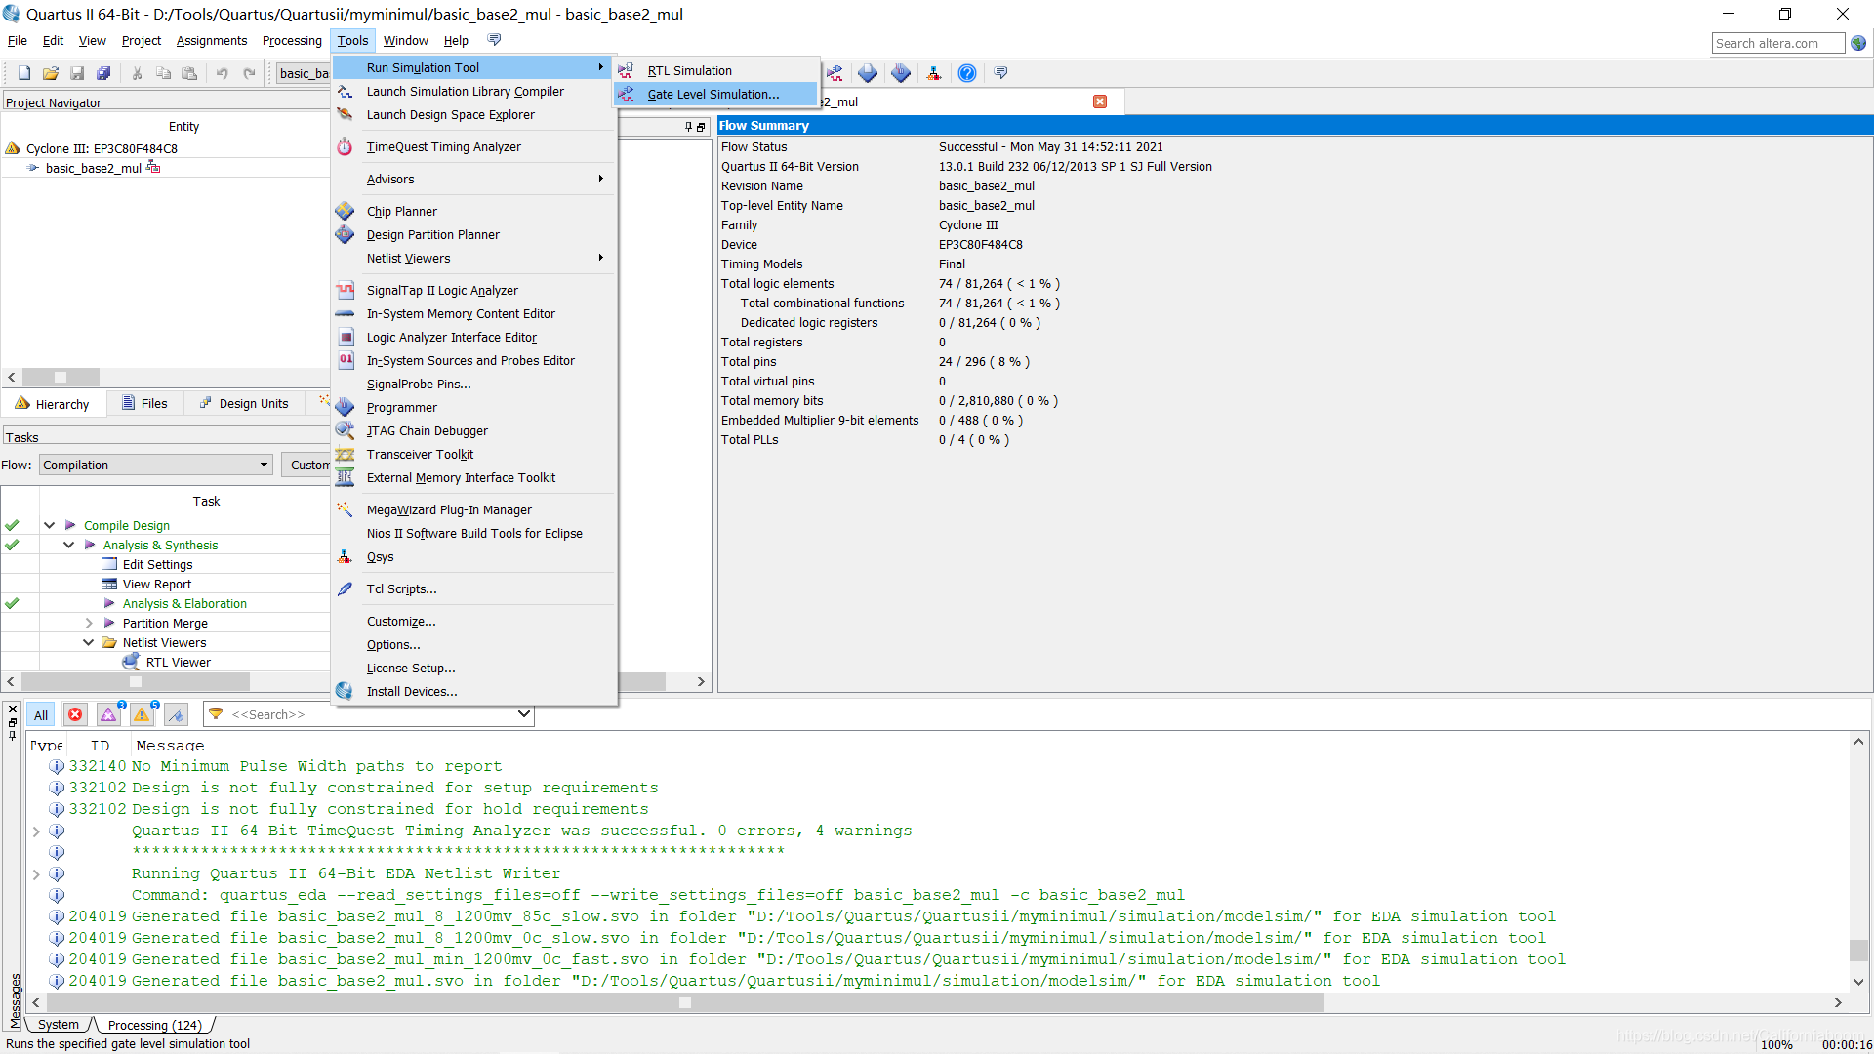Open TimeQuest Timing Analyzer
The image size is (1874, 1054).
coord(443,147)
